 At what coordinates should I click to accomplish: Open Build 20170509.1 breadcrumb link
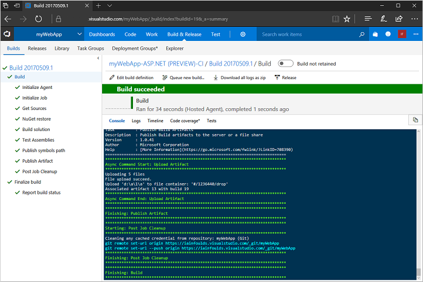tap(231, 64)
